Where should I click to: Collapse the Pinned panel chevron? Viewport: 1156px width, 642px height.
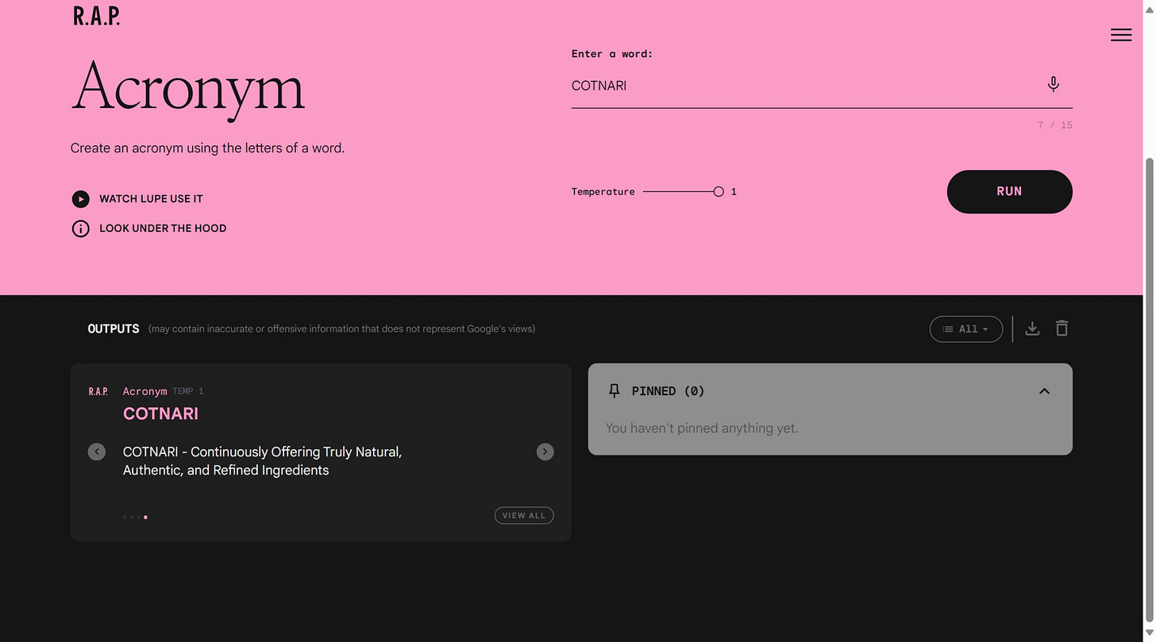[x=1044, y=391]
